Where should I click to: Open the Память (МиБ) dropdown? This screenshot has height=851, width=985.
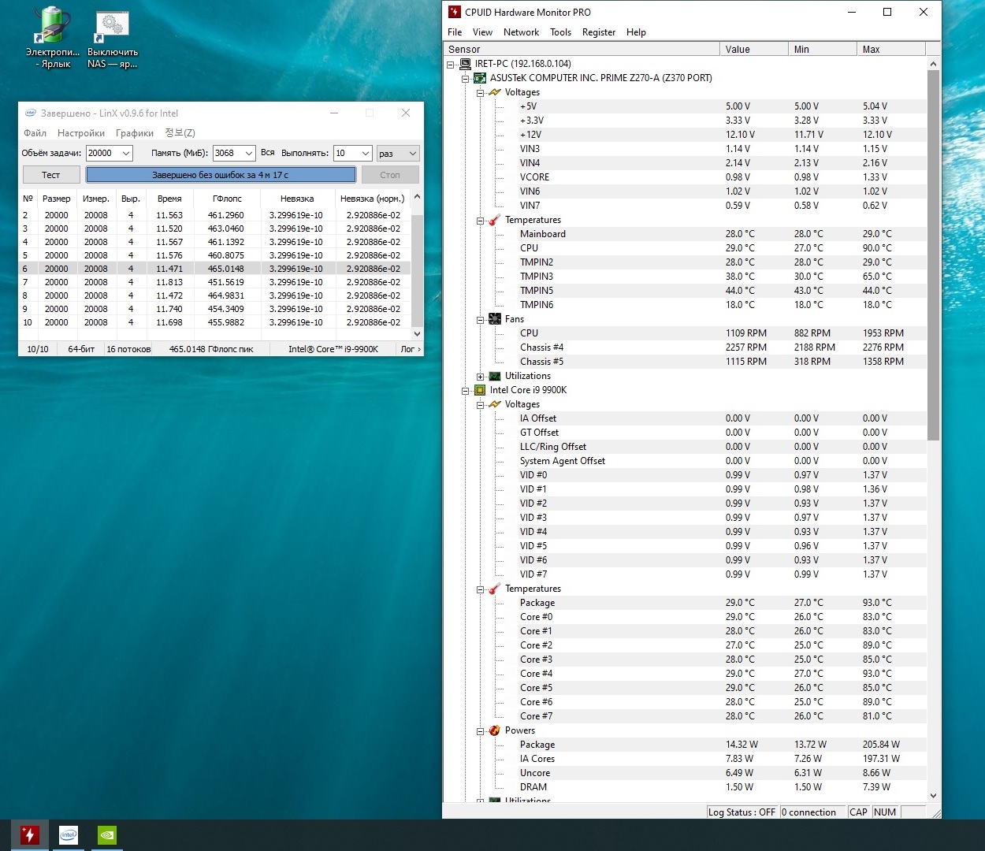click(x=249, y=154)
